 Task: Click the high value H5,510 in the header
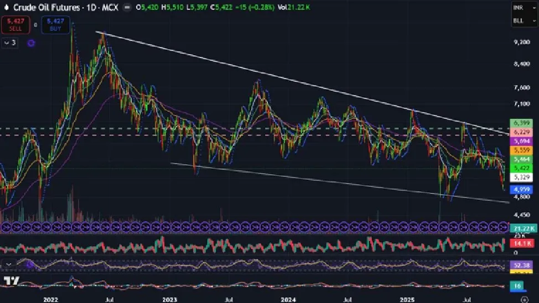coord(172,7)
